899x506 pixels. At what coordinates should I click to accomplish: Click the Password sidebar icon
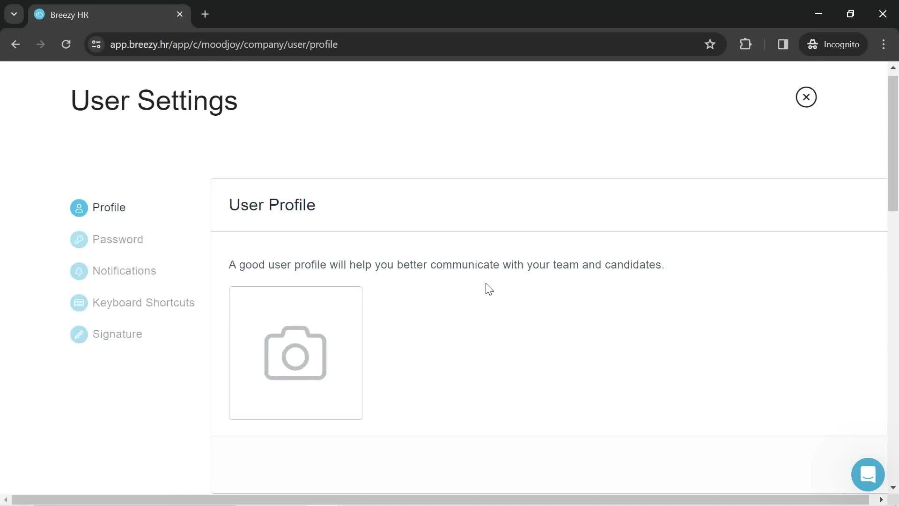coord(79,239)
